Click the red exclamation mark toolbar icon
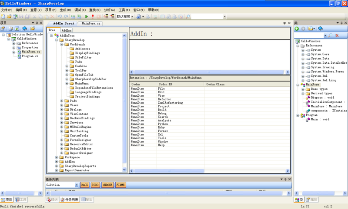This screenshot has height=209, width=348. coord(93,16)
